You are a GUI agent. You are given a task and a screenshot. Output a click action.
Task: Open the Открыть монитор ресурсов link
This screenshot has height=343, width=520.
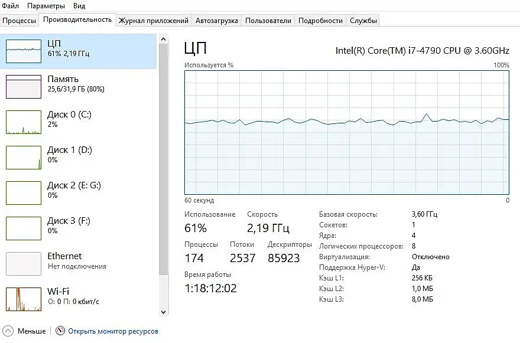(113, 331)
